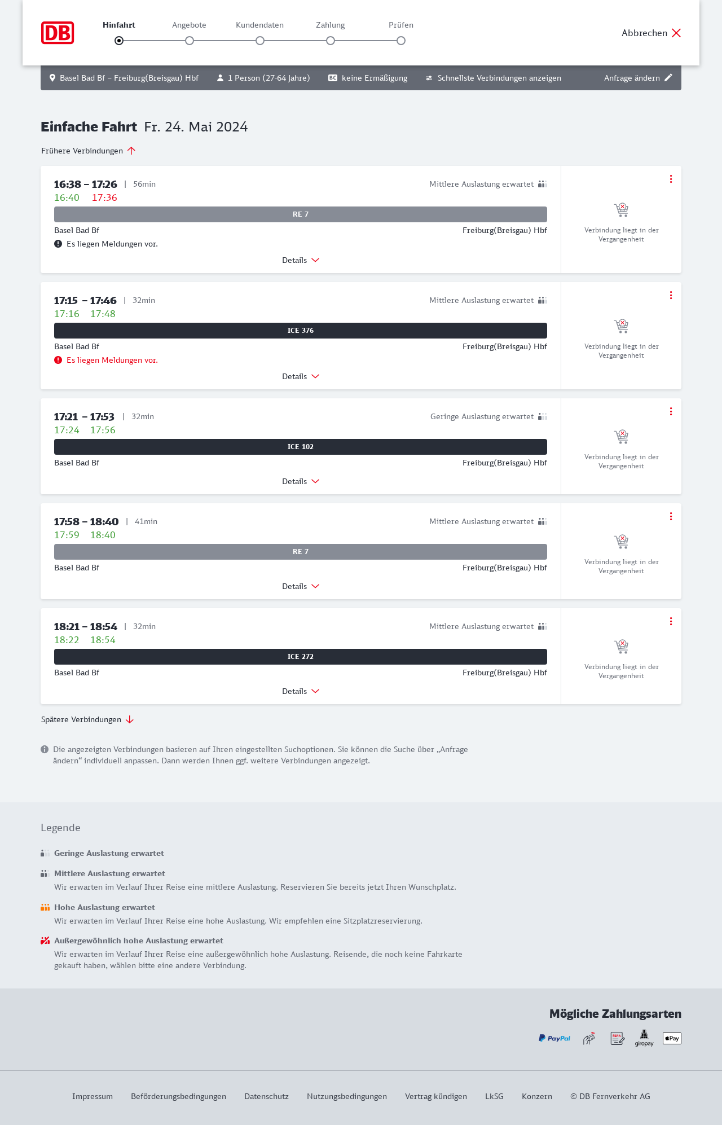The height and width of the screenshot is (1125, 722).
Task: Open three-dot menu for ICE 376 connection
Action: point(671,295)
